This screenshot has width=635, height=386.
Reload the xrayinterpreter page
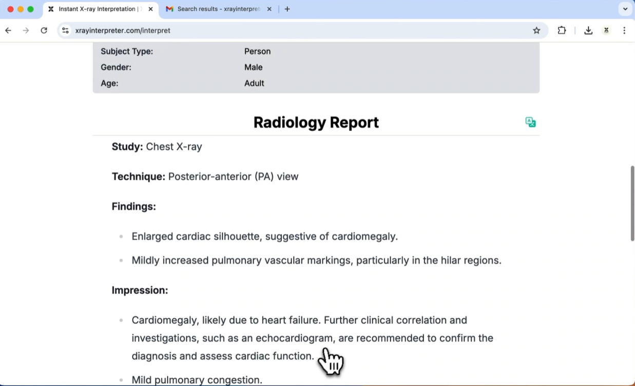pyautogui.click(x=44, y=30)
